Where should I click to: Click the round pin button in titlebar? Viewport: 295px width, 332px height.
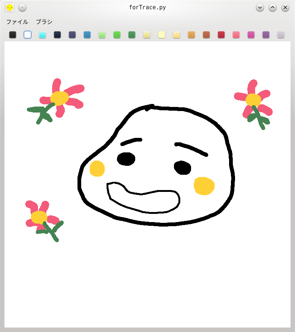[x=22, y=7]
